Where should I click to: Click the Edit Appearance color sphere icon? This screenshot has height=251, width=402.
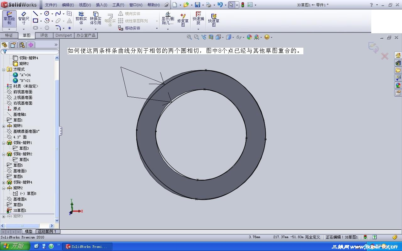click(249, 37)
